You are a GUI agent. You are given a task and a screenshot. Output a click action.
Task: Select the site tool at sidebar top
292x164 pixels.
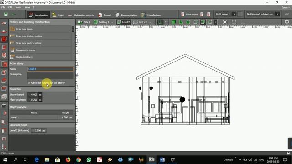[4, 23]
